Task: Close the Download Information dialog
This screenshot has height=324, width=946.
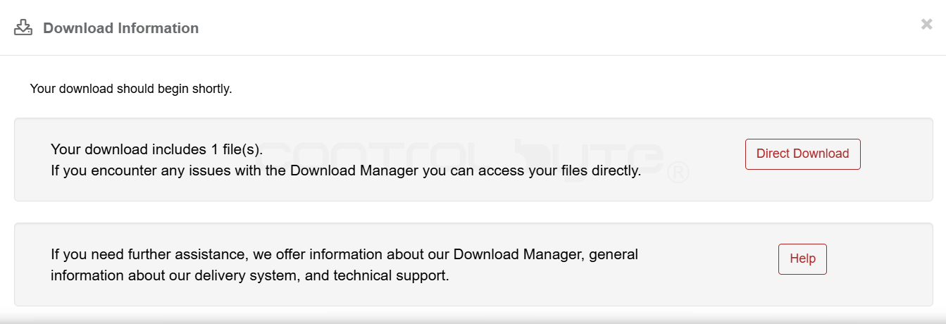Action: (926, 25)
